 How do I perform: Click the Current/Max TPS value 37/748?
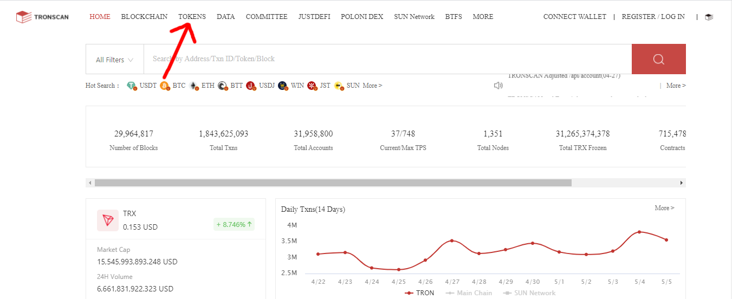[x=403, y=134]
